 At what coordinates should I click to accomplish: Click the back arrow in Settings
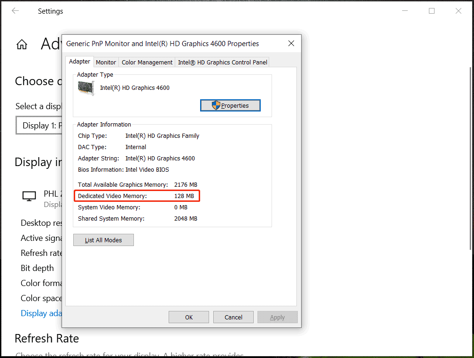pos(15,11)
